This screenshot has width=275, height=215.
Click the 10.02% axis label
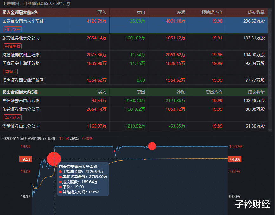coord(236,146)
